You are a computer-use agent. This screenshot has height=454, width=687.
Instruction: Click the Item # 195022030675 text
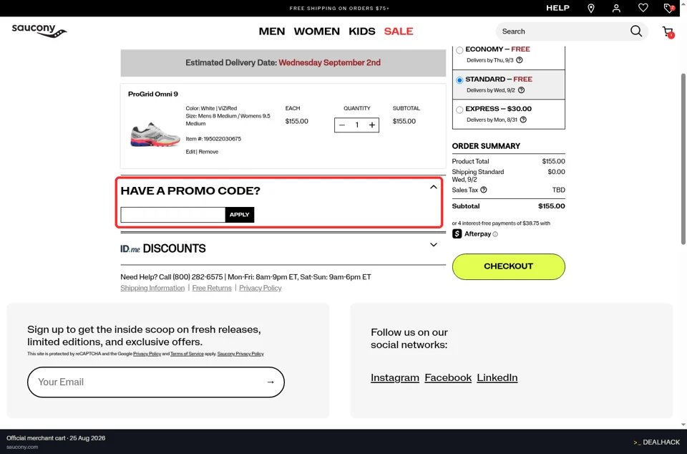(213, 139)
